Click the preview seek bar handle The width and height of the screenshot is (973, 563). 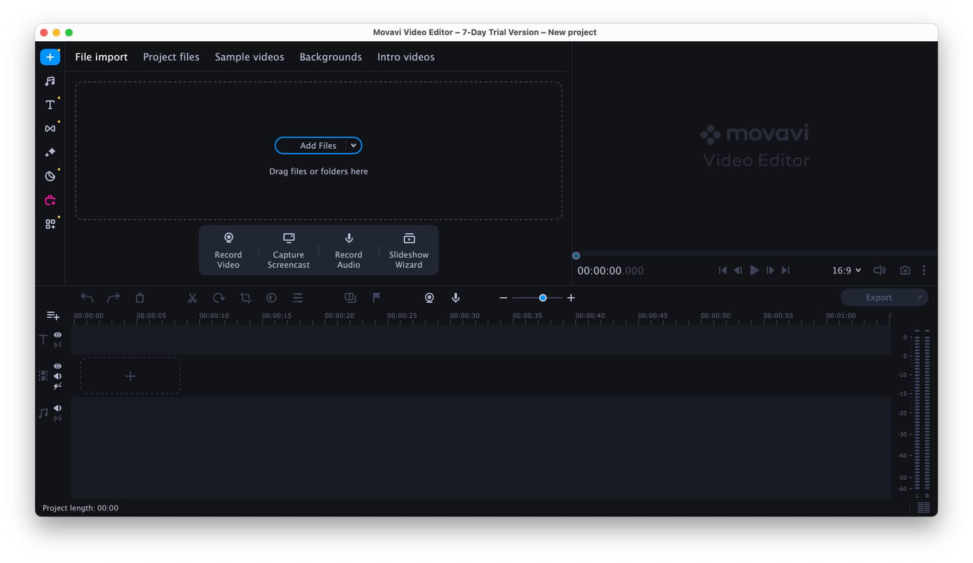(x=576, y=256)
